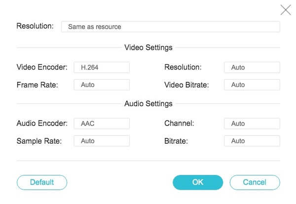The height and width of the screenshot is (204, 296).
Task: Select the Frame Rate Auto field
Action: 102,85
